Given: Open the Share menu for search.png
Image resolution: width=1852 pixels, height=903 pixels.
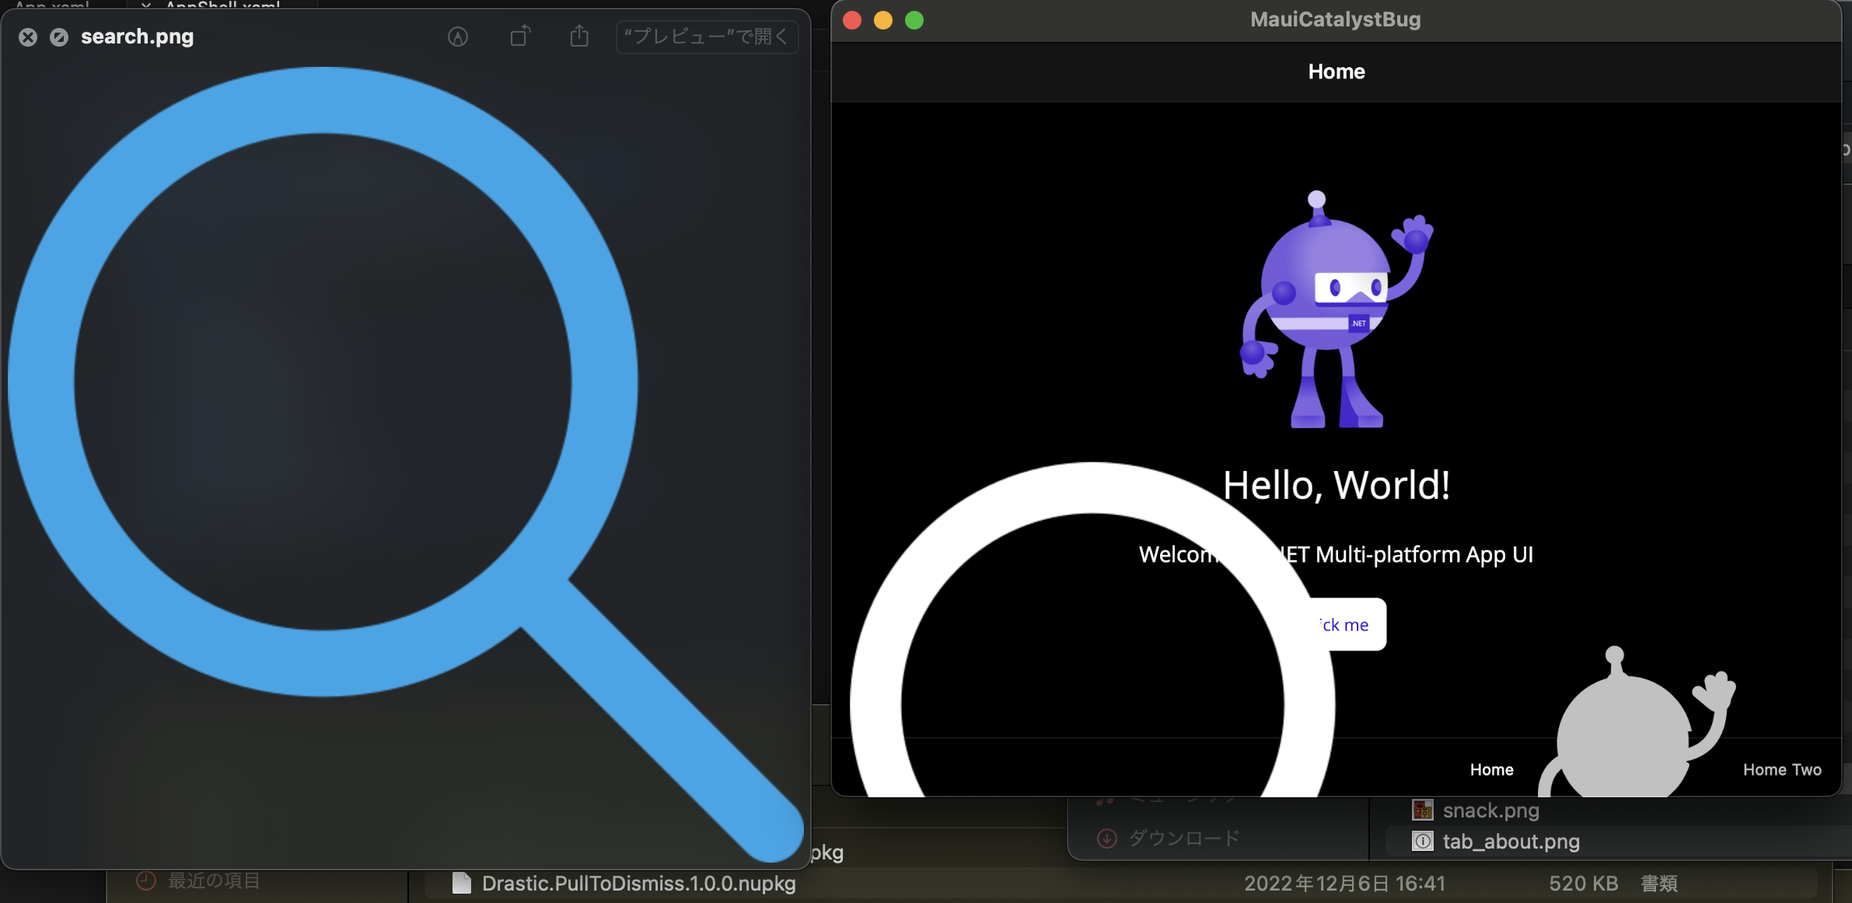Looking at the screenshot, I should click(x=578, y=36).
